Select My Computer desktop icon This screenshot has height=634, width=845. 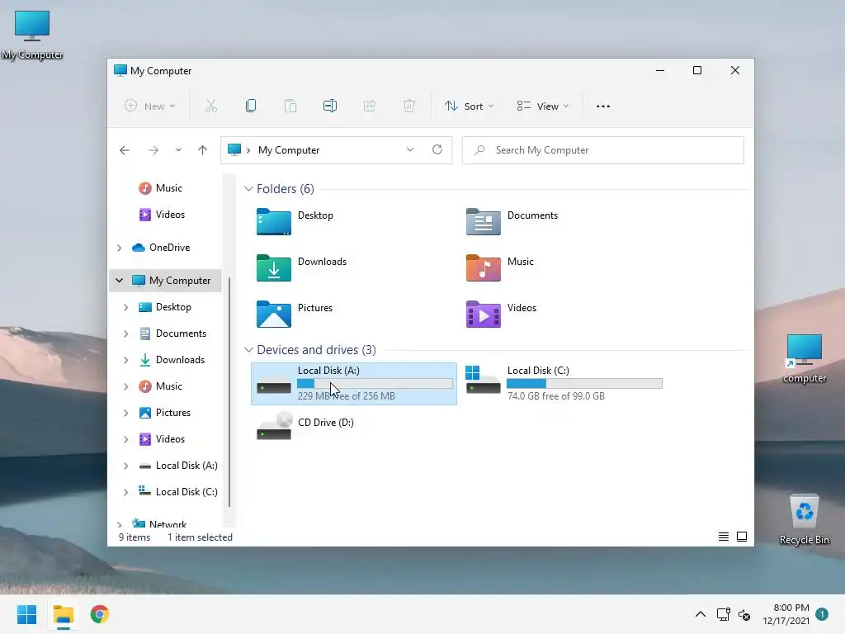tap(32, 35)
